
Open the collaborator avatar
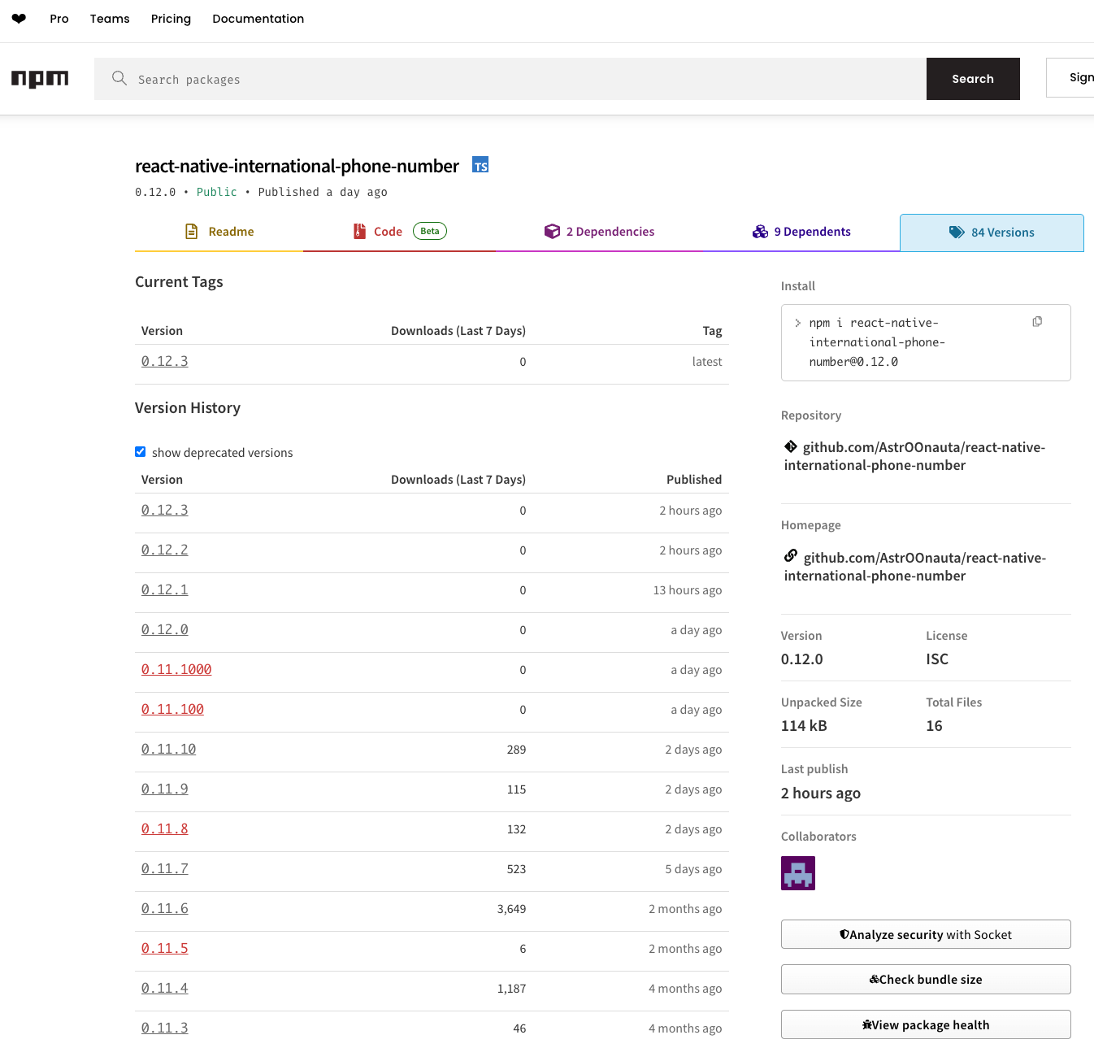(x=798, y=873)
